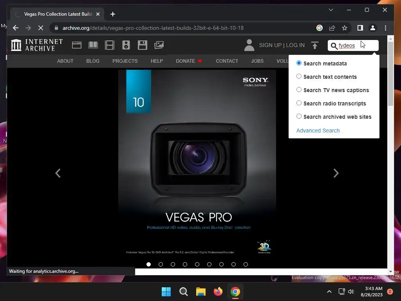
Task: Open the clock showing 3:43 AM
Action: tap(372, 292)
